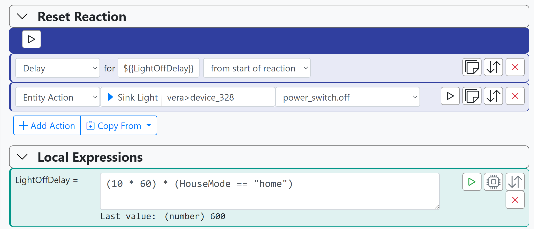This screenshot has height=229, width=534.
Task: Open the Copy From menu
Action: tap(119, 126)
